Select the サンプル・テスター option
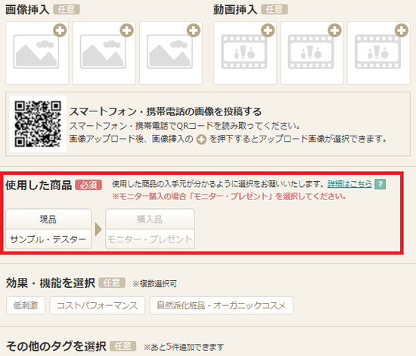This screenshot has width=416, height=356. point(48,239)
